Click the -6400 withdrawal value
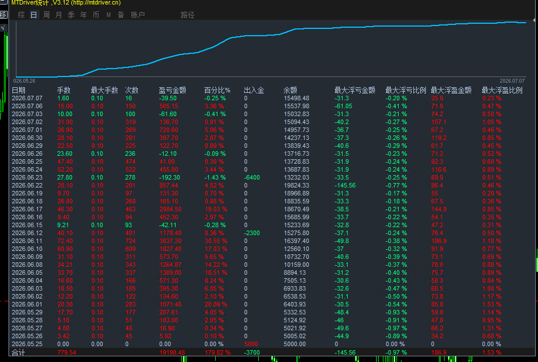The image size is (538, 362). [x=252, y=177]
